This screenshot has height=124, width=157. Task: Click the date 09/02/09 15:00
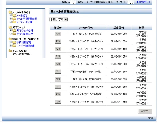pos(119,72)
